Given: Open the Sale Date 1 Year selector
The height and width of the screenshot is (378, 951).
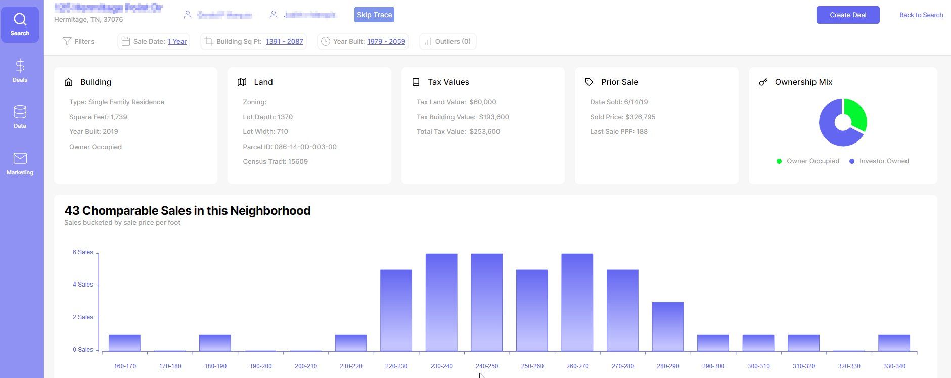Looking at the screenshot, I should pyautogui.click(x=177, y=41).
